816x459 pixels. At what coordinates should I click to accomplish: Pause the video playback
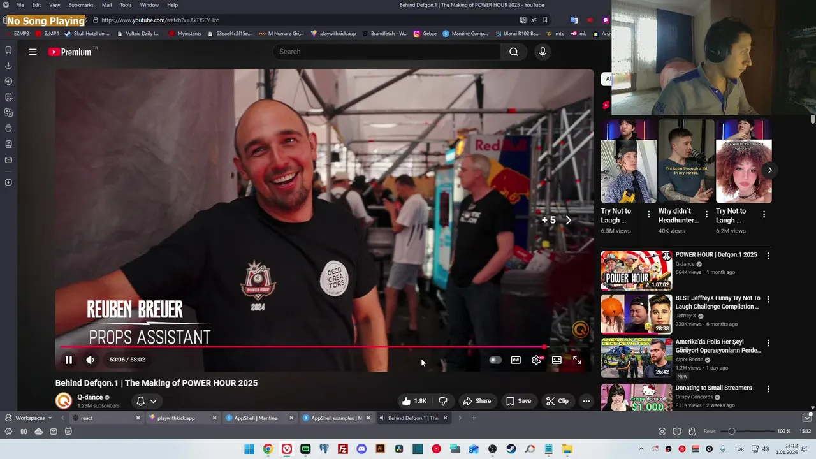point(69,360)
